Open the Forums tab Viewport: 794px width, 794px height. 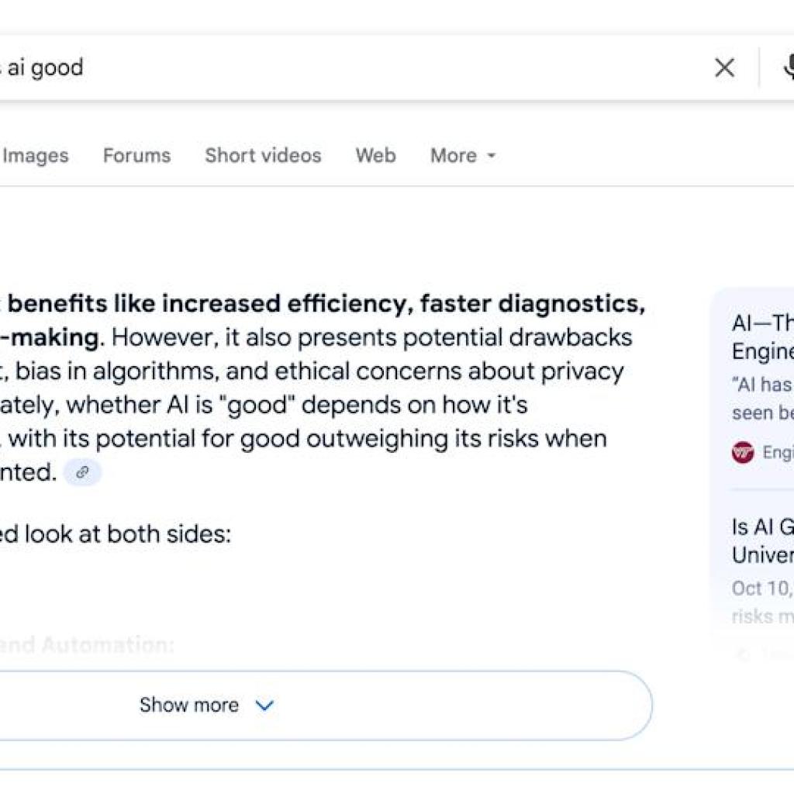pos(136,156)
